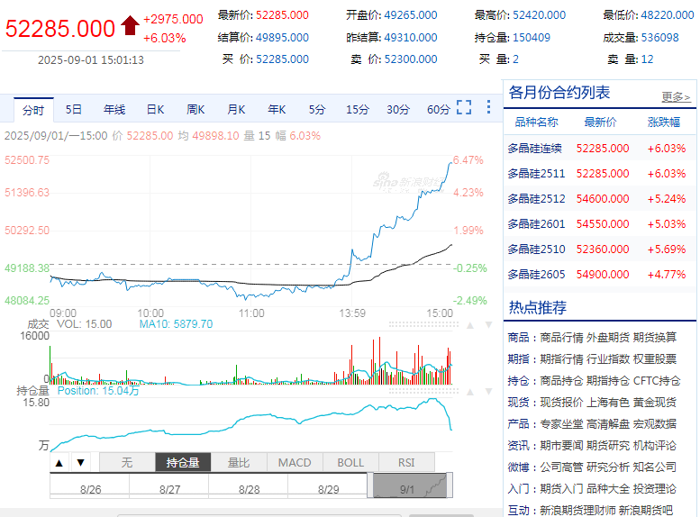
Task: Switch to the 30分 interval tab
Action: [x=398, y=109]
